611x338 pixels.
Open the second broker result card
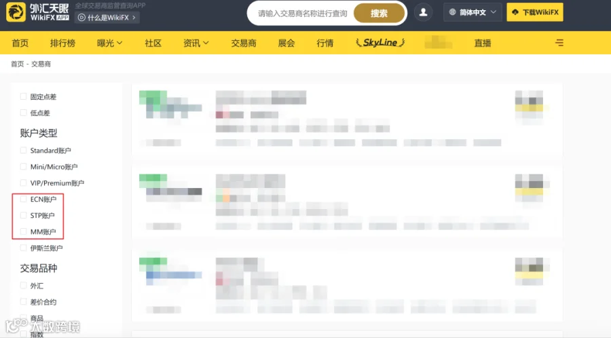[x=347, y=202]
